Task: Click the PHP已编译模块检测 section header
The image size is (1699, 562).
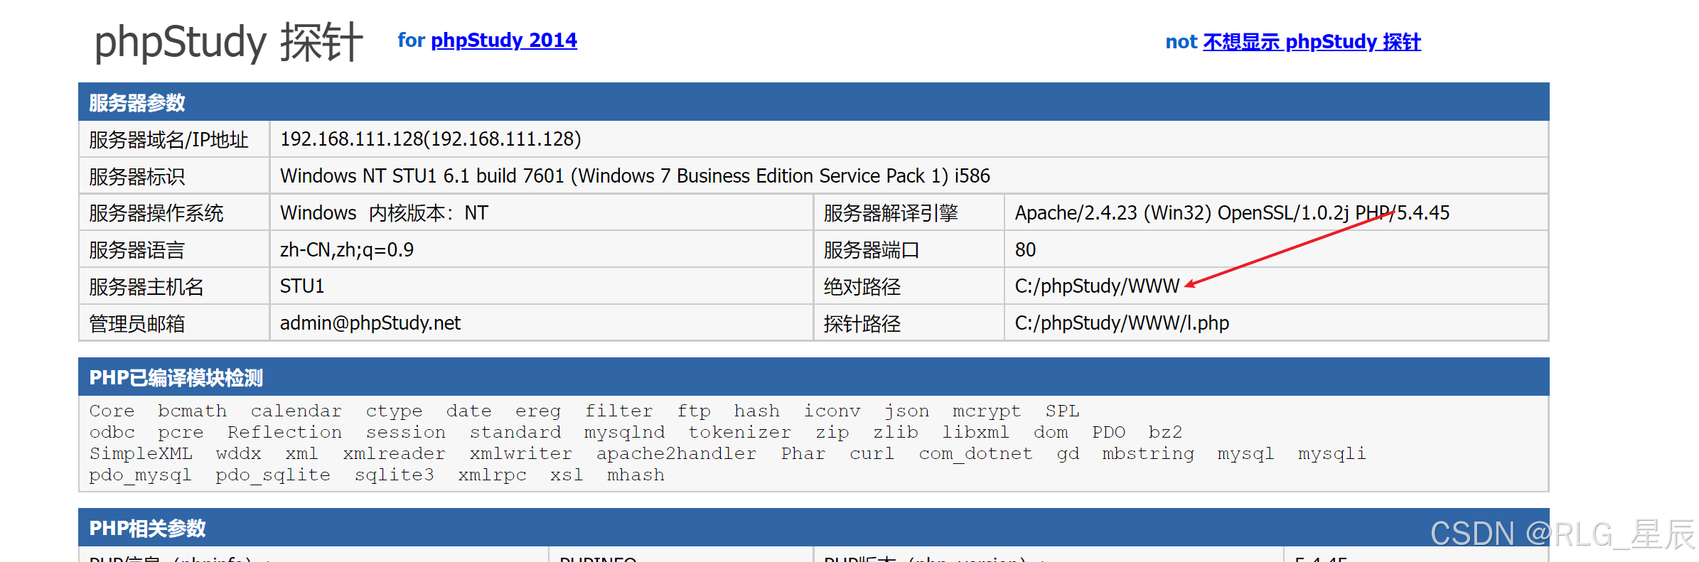Action: coord(813,377)
